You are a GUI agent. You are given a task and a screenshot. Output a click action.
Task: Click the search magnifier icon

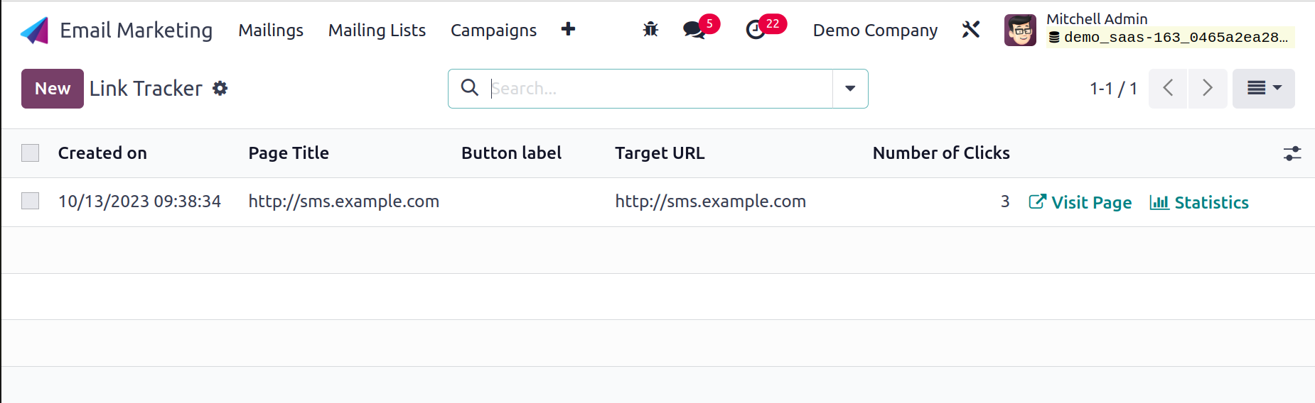click(x=470, y=88)
